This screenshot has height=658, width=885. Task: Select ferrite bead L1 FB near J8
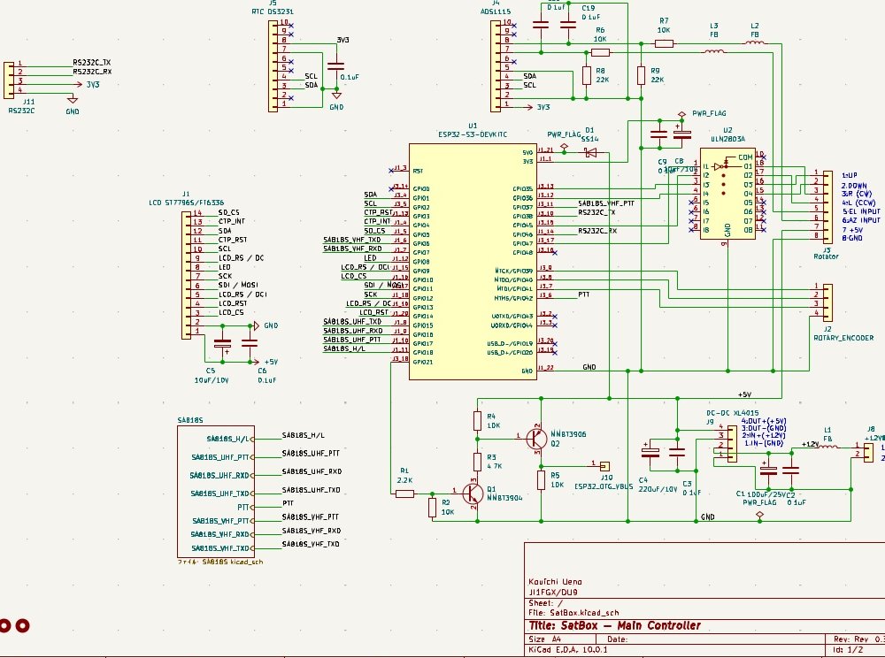click(827, 447)
